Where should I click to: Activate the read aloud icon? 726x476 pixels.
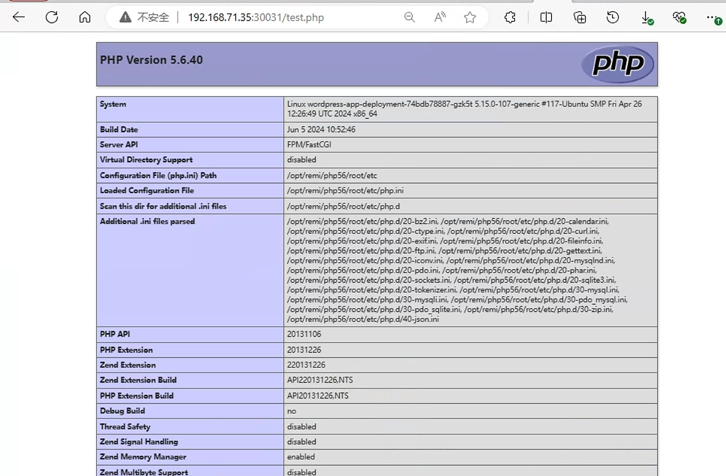pos(440,18)
